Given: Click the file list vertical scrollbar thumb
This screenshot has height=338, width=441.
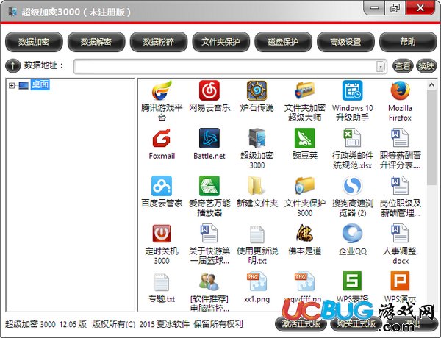Looking at the screenshot, I should pyautogui.click(x=431, y=138).
